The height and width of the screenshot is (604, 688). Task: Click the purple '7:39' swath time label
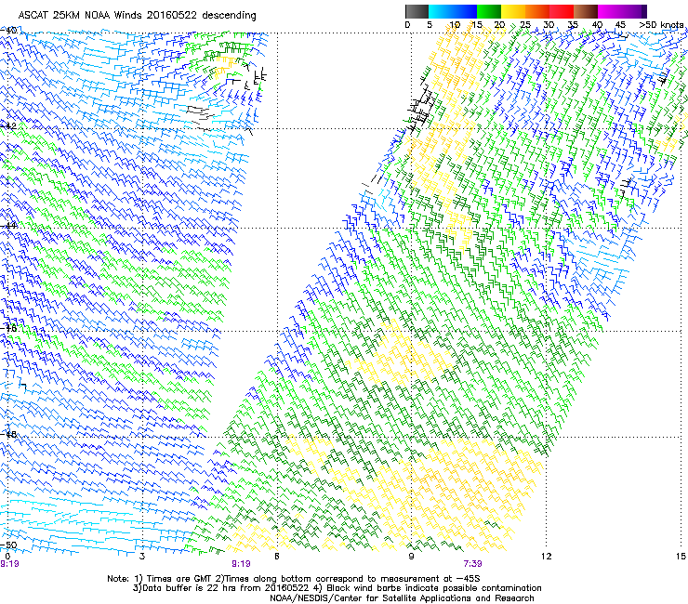pos(472,564)
